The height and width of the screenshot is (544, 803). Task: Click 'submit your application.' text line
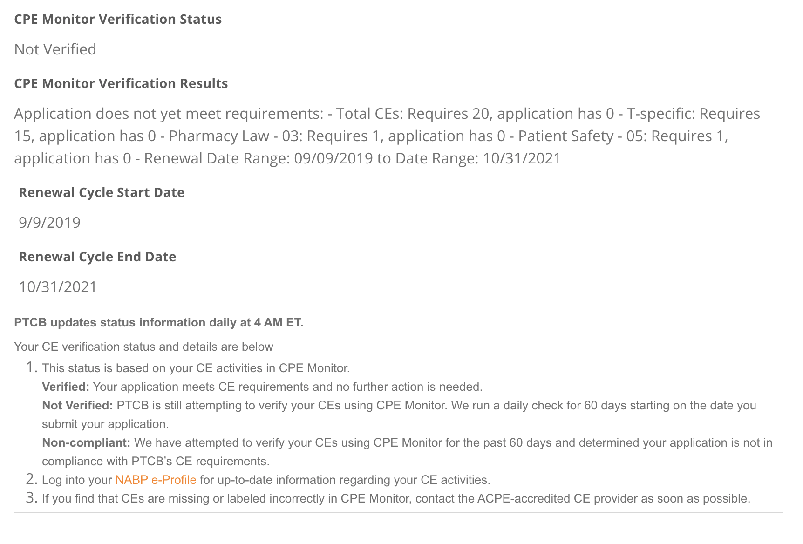tap(105, 424)
